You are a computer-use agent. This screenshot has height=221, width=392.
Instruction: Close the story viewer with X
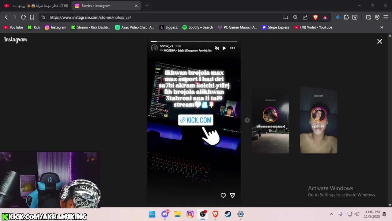coord(380,41)
